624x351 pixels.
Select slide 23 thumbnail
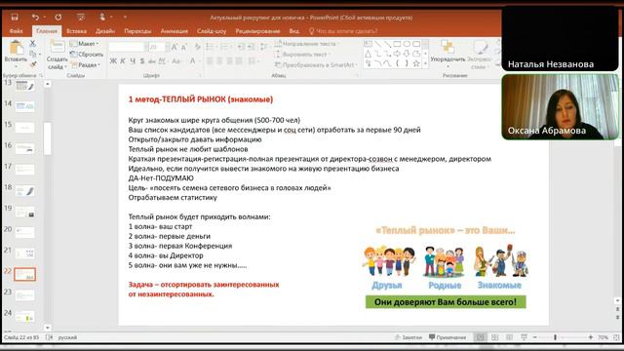[x=24, y=295]
